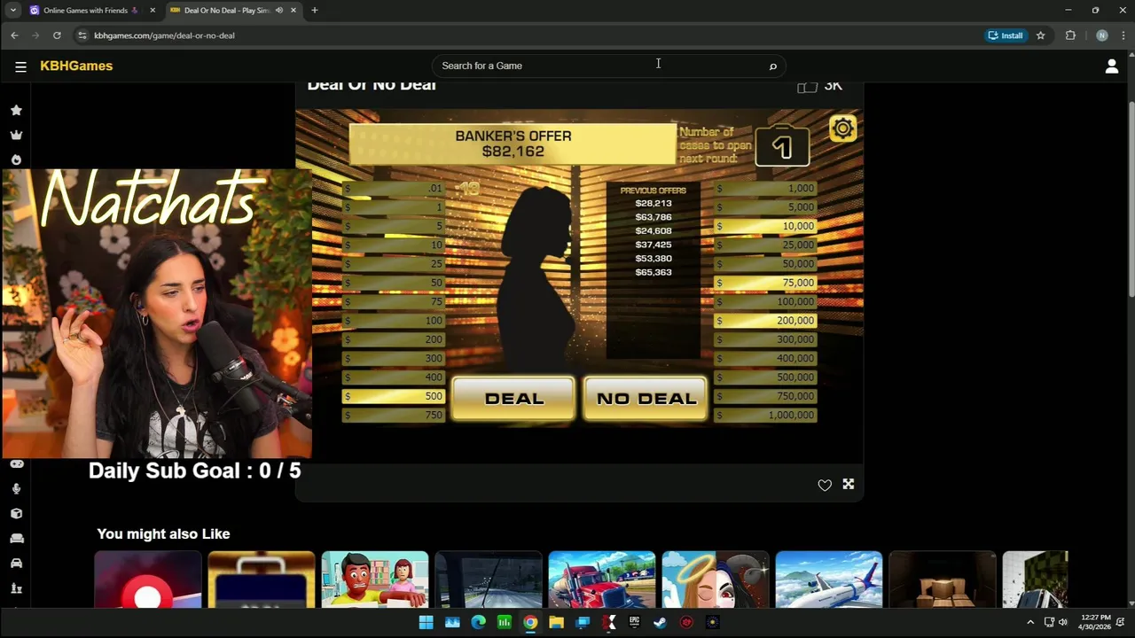Open Steam from the taskbar

click(660, 622)
